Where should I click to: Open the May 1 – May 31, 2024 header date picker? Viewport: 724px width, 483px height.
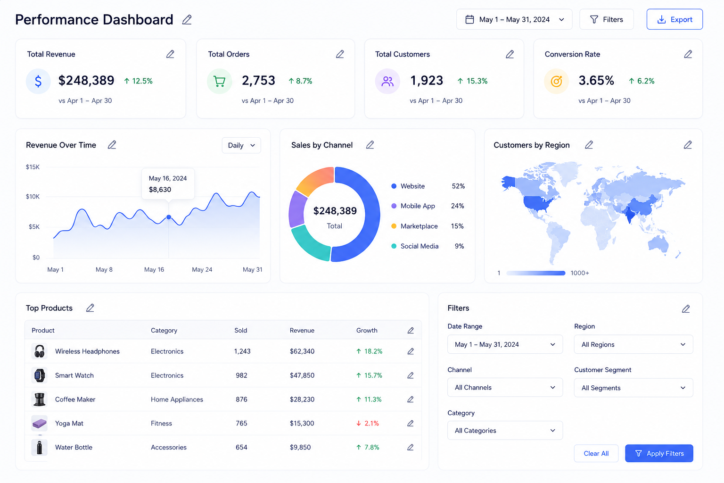coord(514,19)
